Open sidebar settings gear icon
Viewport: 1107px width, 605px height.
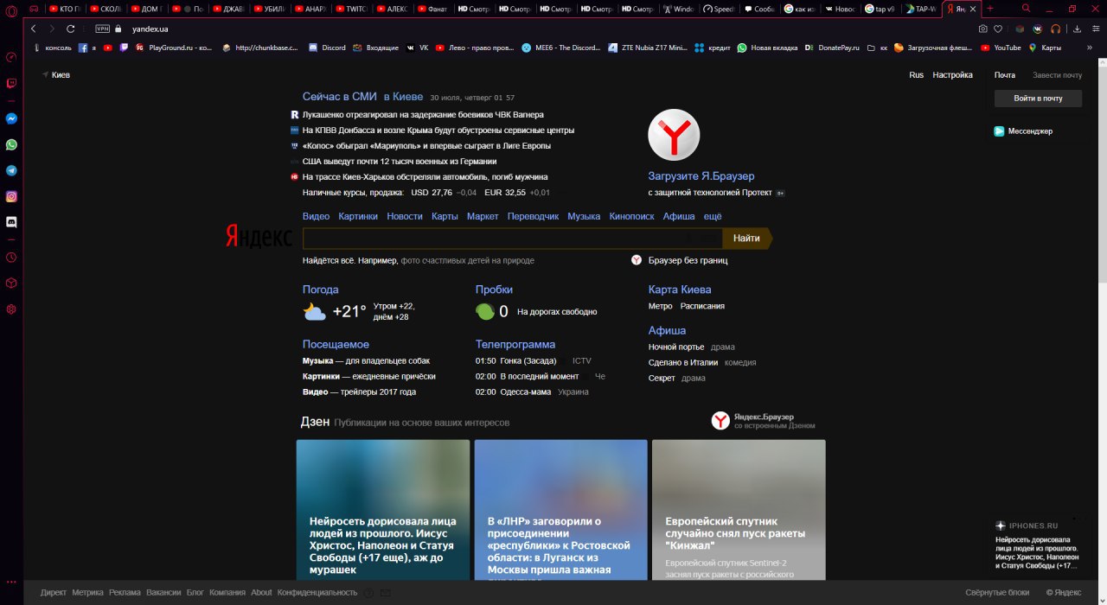[11, 309]
